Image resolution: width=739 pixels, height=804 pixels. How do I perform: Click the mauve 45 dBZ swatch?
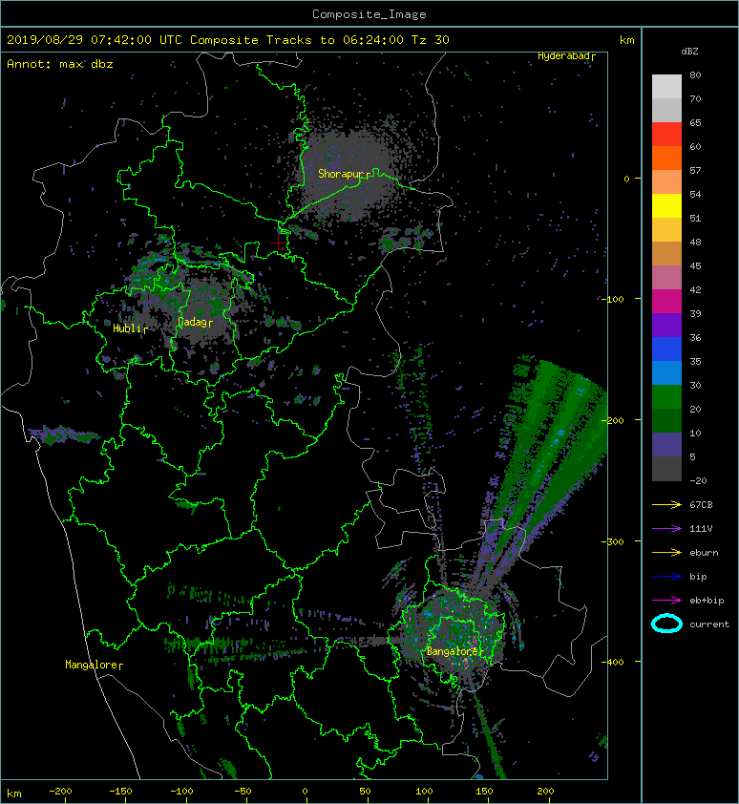666,278
